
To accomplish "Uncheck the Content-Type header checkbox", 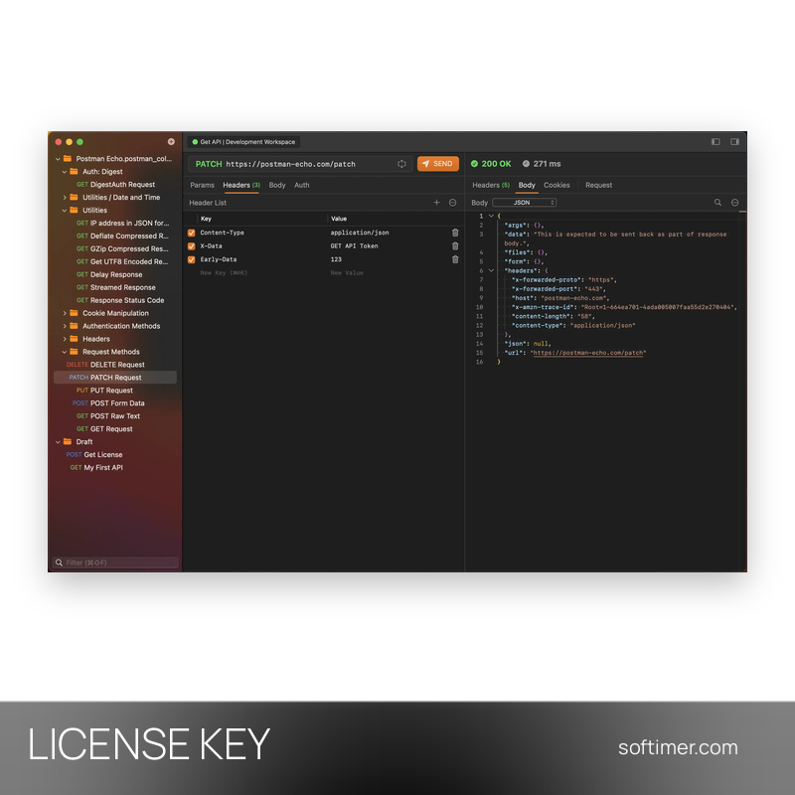I will tap(192, 233).
